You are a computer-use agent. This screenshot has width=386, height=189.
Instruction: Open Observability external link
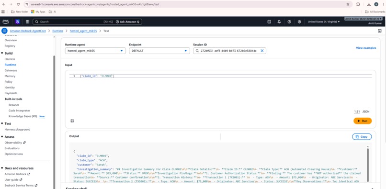point(15,143)
